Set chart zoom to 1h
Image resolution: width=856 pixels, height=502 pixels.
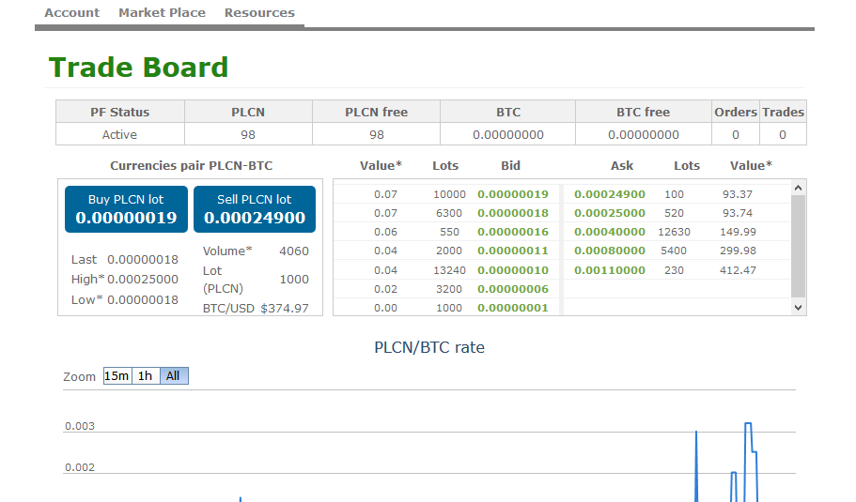point(146,376)
